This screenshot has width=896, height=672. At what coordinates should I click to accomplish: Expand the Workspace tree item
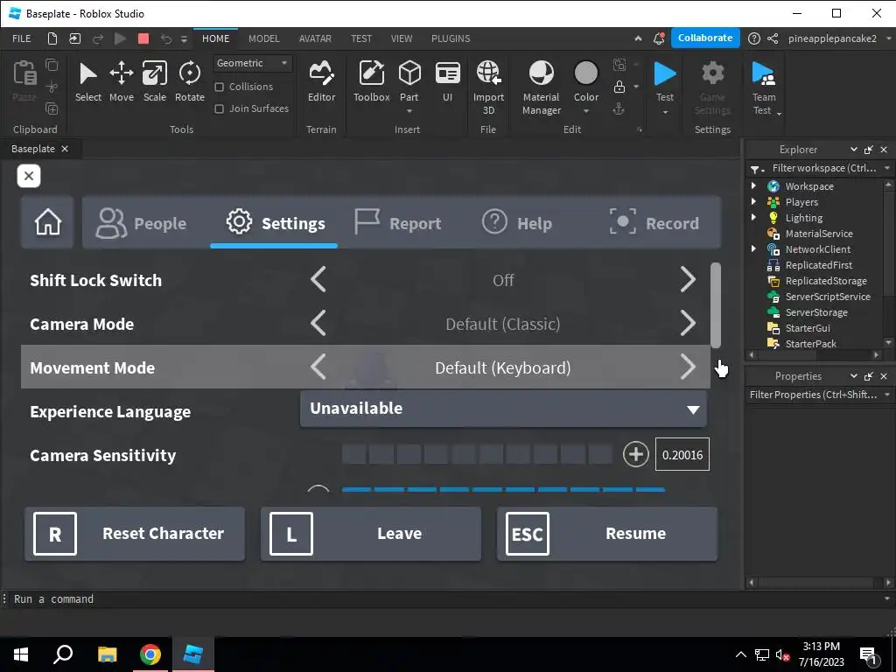point(753,185)
